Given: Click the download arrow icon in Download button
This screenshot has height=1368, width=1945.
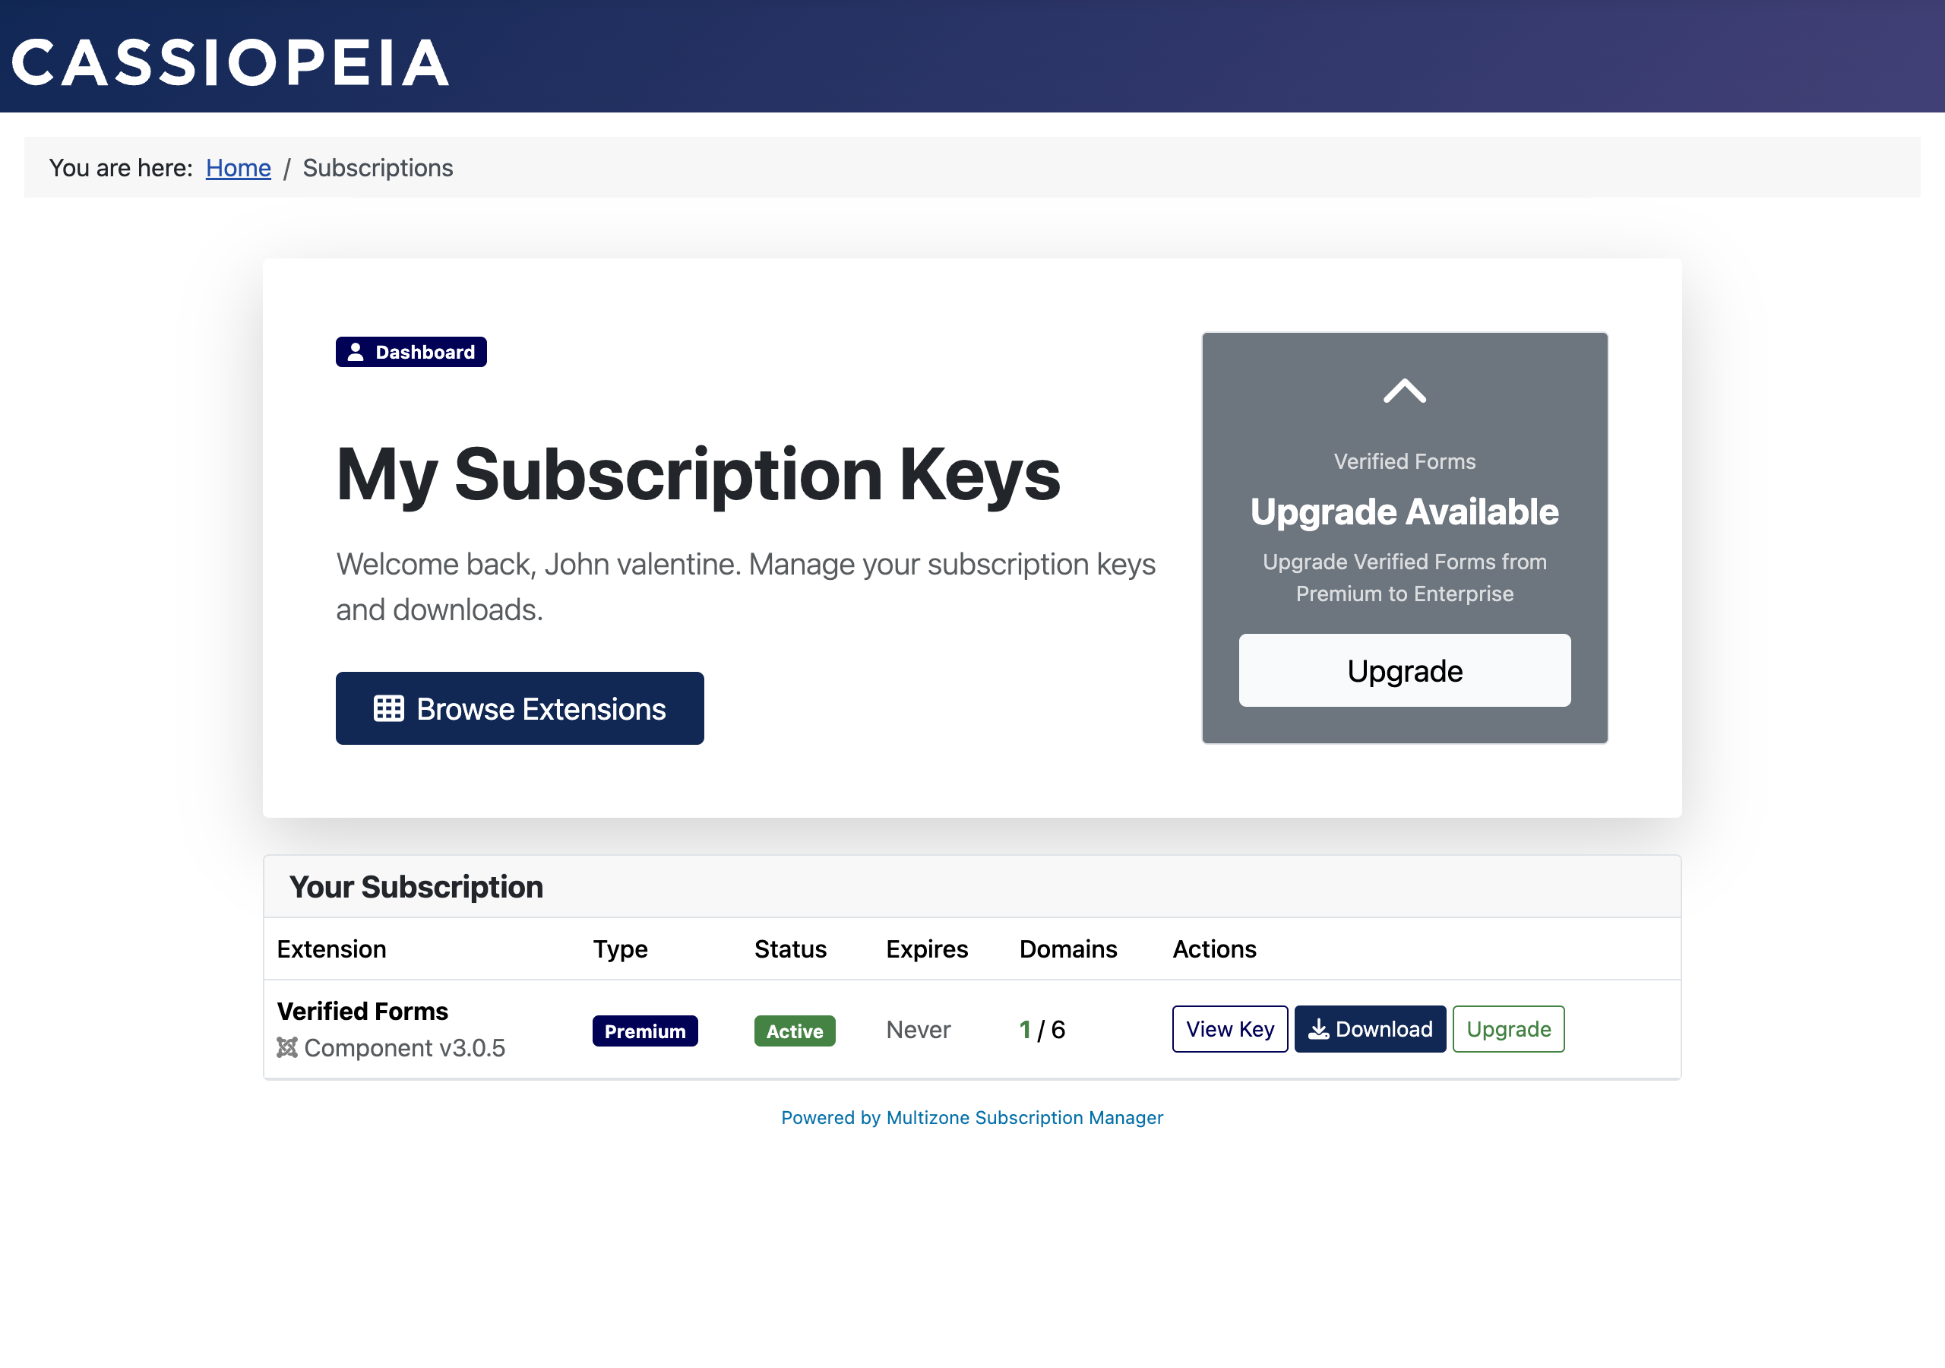Looking at the screenshot, I should tap(1320, 1029).
